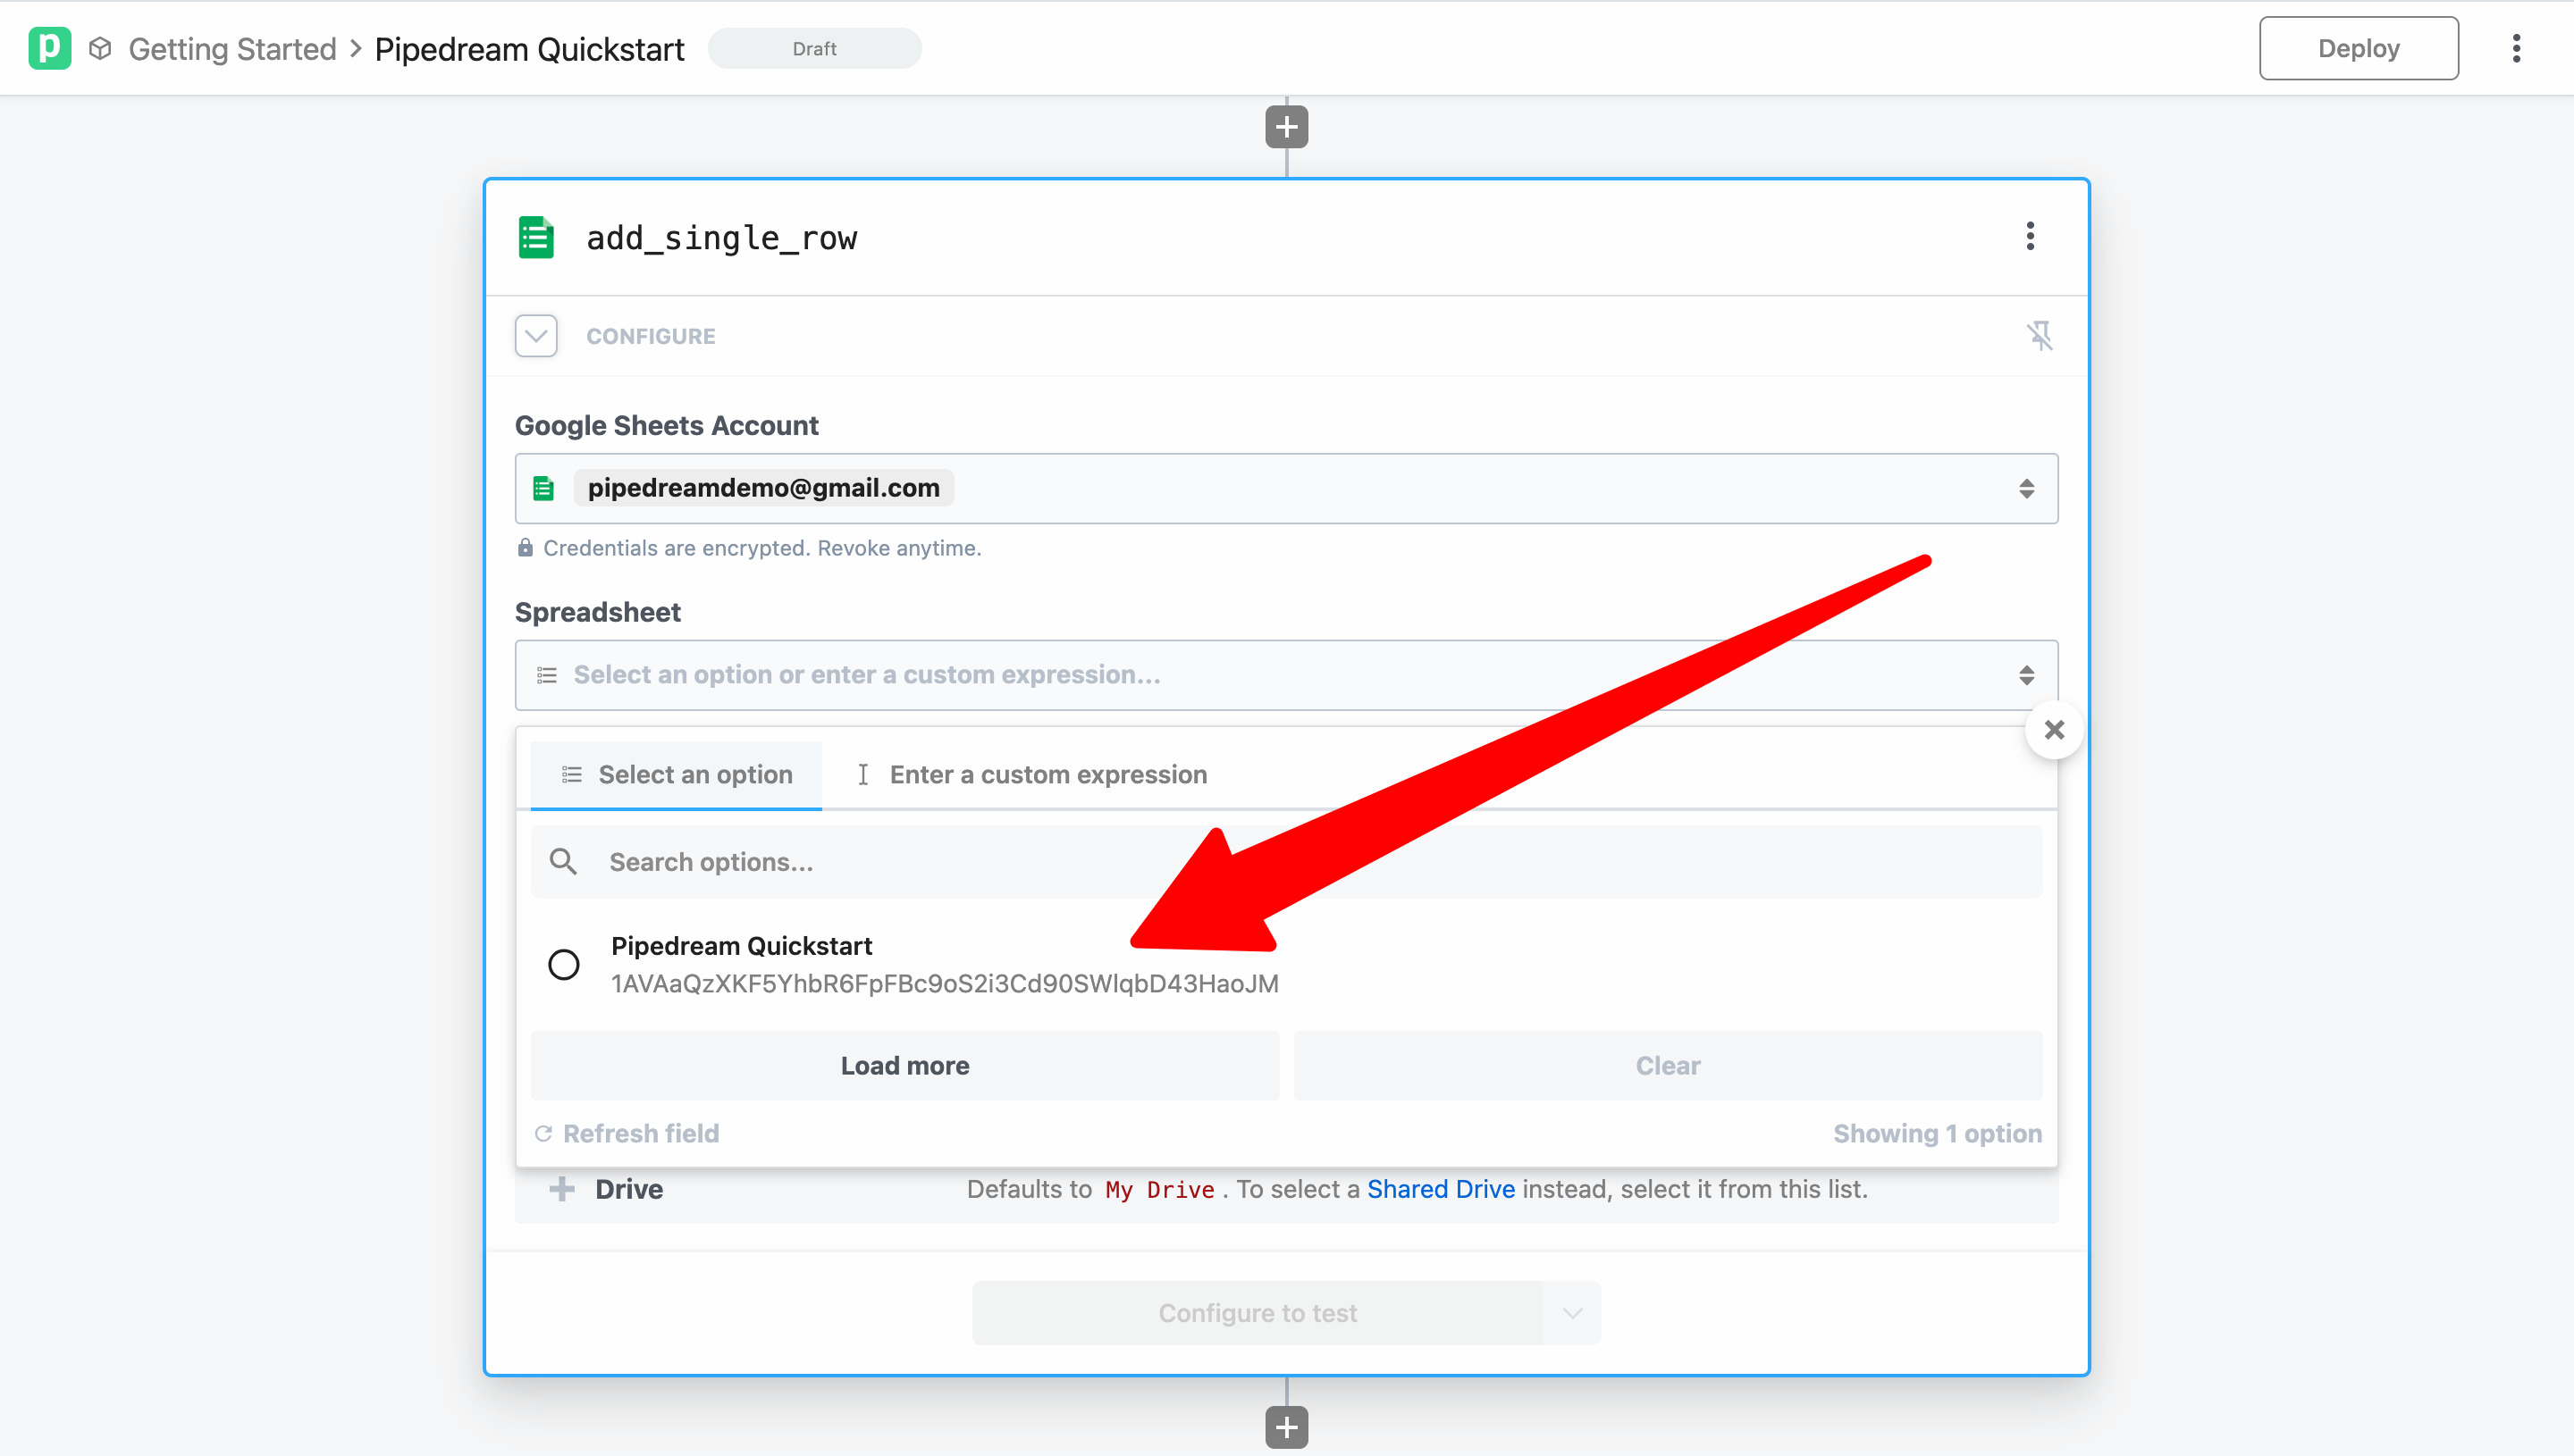This screenshot has width=2574, height=1456.
Task: Click the Showing 1 option label
Action: 1937,1133
